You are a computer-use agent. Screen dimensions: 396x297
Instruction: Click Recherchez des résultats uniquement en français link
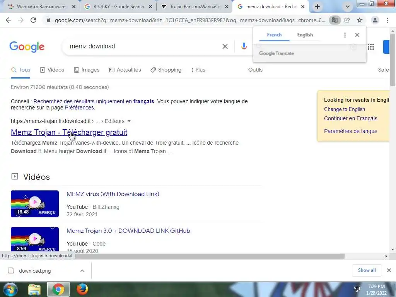(x=94, y=102)
